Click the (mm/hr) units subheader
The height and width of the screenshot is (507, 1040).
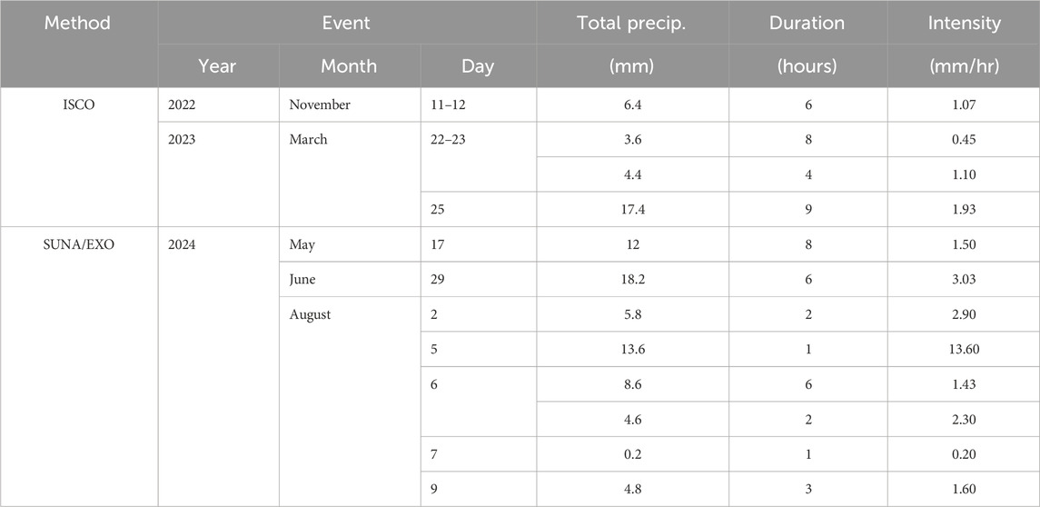(963, 66)
